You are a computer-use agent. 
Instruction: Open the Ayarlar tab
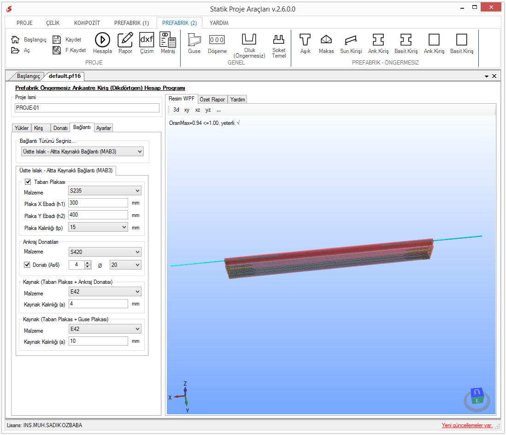click(104, 128)
